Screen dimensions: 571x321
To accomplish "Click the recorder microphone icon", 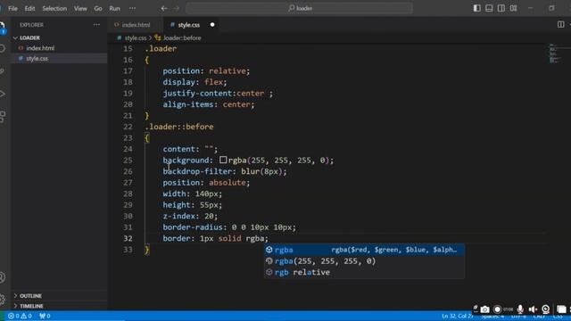I will click(520, 309).
